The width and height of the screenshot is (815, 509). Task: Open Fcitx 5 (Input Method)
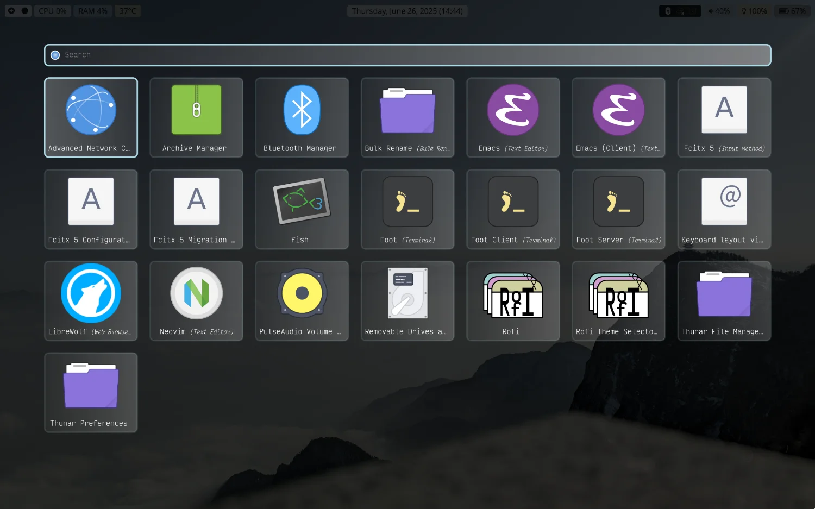point(724,117)
